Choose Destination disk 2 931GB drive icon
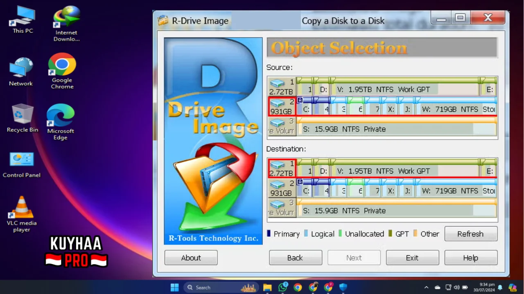 282,188
